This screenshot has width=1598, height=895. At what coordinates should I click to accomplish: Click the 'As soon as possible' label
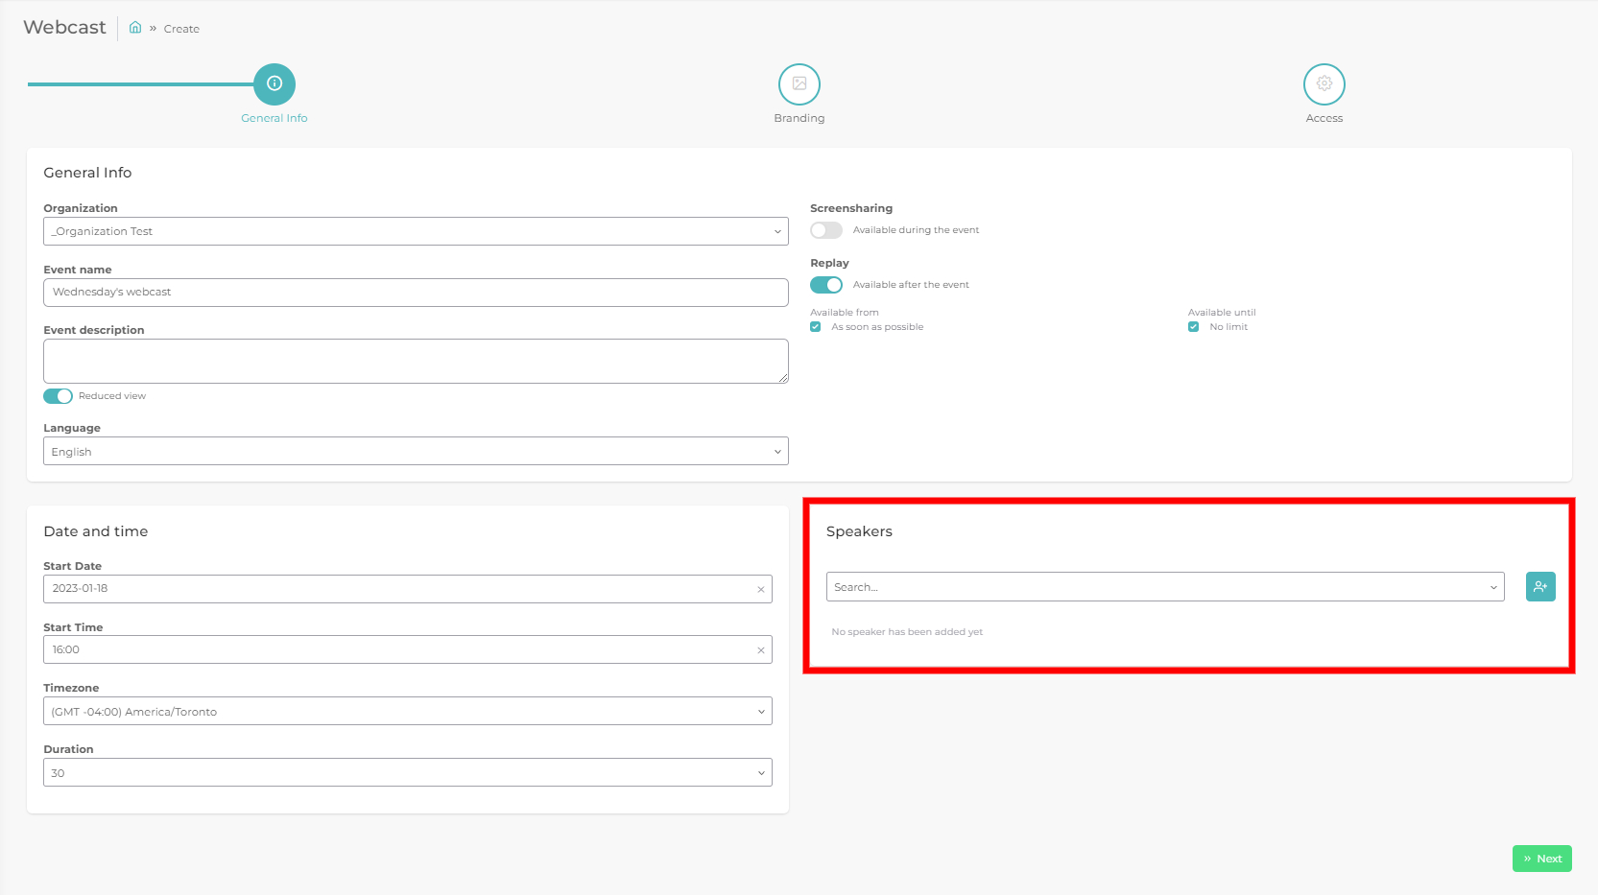point(877,327)
